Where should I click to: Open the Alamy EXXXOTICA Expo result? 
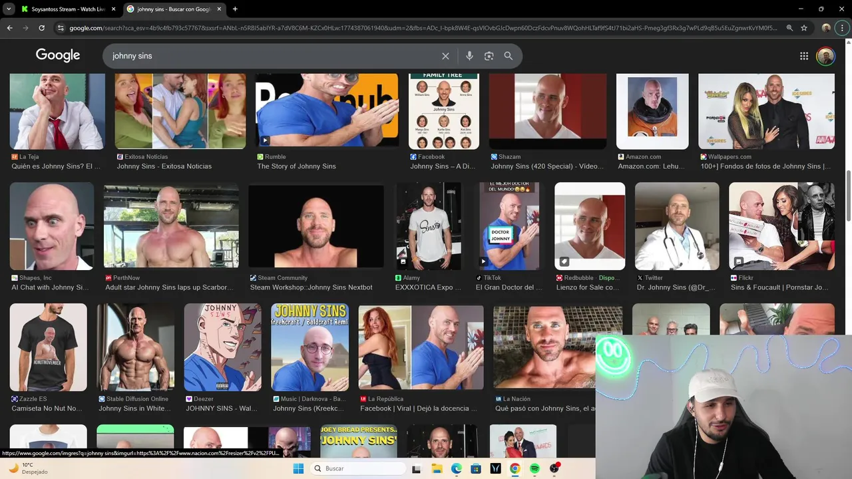click(x=428, y=287)
